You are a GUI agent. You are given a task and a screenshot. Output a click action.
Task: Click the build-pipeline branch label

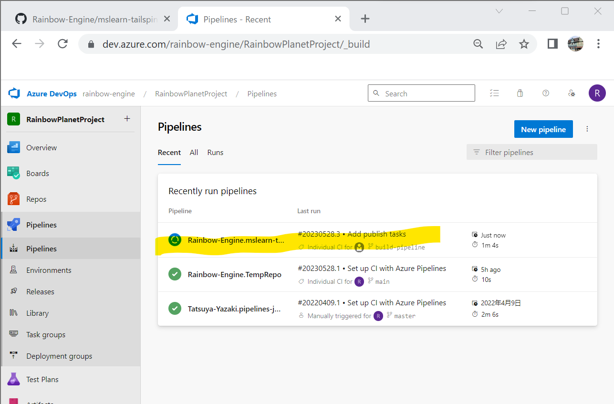[x=400, y=248]
